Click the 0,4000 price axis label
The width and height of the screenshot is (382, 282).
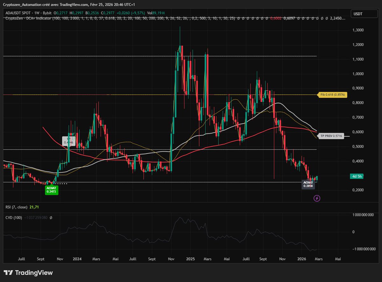358,161
